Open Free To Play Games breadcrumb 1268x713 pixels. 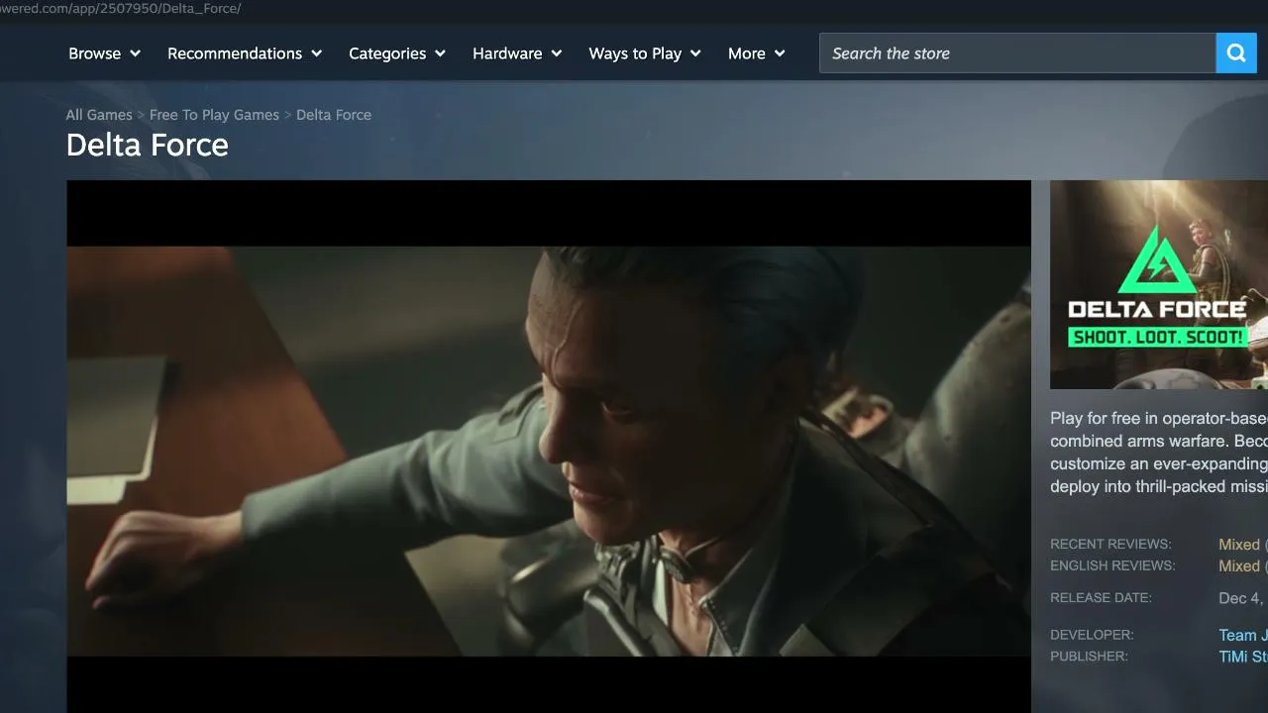[x=214, y=115]
